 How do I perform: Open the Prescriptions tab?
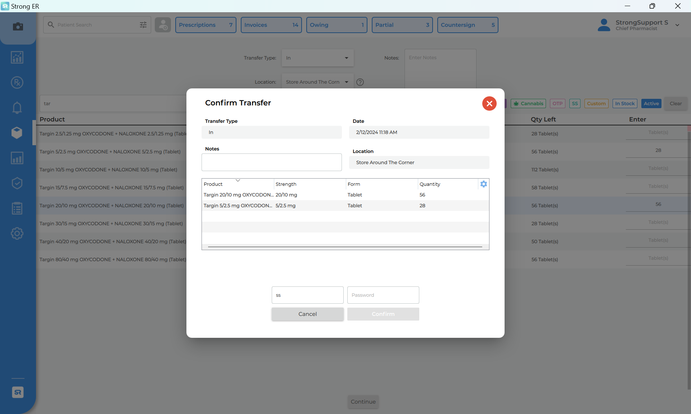(x=206, y=25)
